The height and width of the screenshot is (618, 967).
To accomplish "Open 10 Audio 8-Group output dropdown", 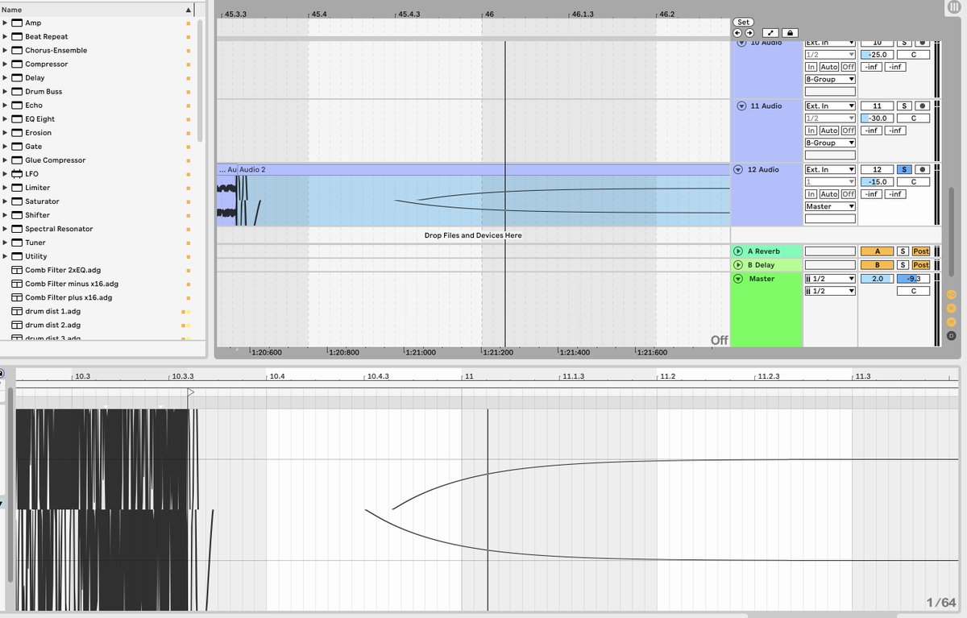I will point(830,79).
